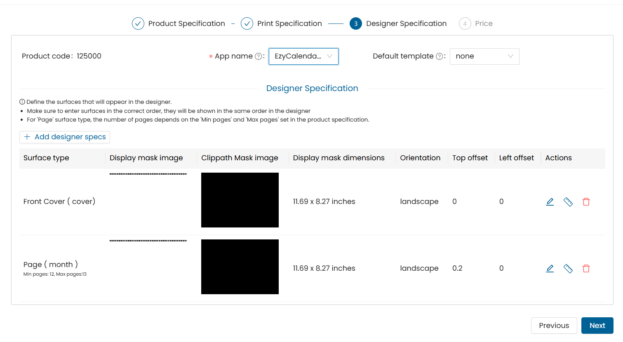
Task: Delete the Front Cover surface row
Action: pos(586,202)
